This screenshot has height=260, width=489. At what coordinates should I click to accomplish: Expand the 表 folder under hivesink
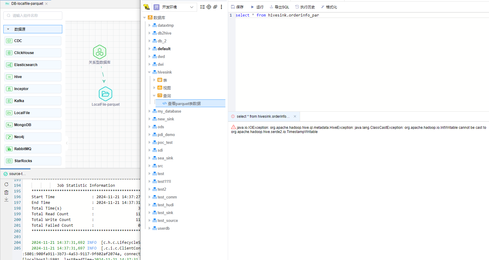(154, 80)
